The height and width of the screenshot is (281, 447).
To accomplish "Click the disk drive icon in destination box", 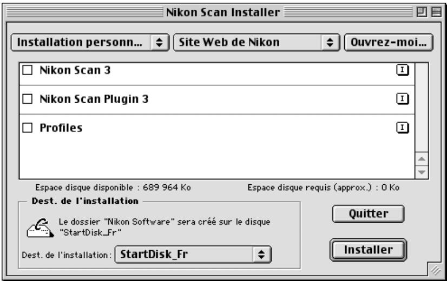I will pyautogui.click(x=40, y=228).
